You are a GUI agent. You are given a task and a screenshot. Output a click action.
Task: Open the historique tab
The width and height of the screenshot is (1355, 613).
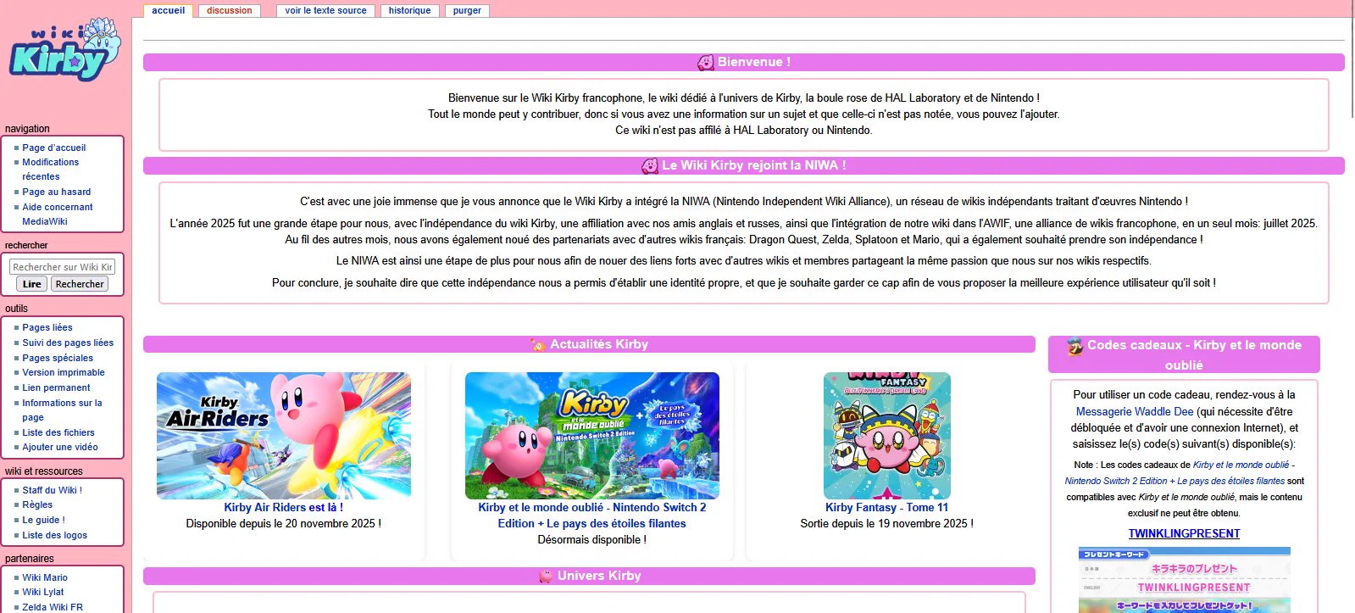click(410, 10)
